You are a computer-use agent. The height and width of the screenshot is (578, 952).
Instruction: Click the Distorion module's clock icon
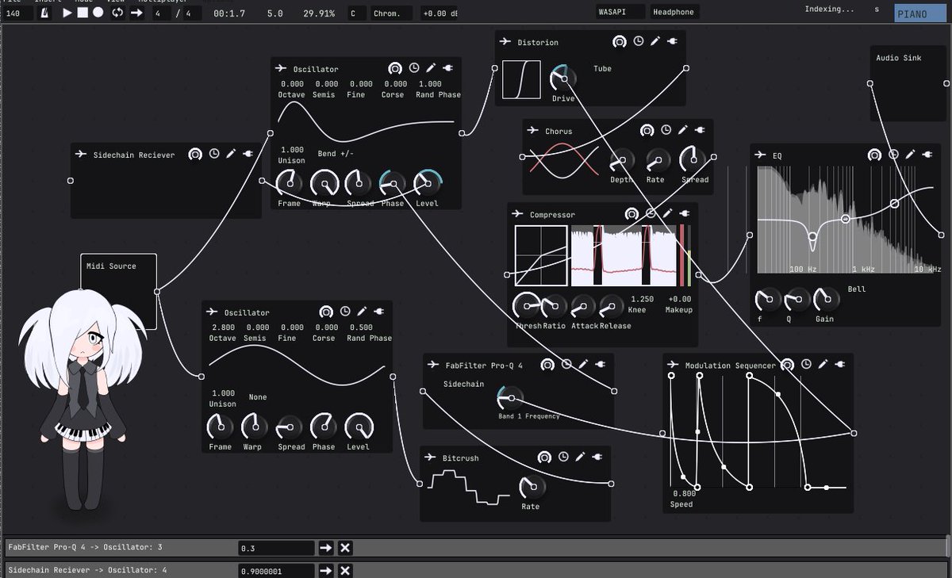click(x=639, y=41)
